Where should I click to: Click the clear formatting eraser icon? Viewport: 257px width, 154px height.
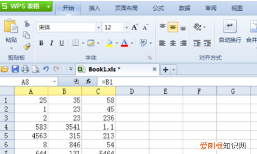click(x=143, y=43)
